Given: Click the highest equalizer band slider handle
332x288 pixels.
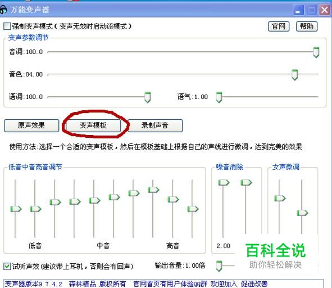Looking at the screenshot, I should (x=153, y=190).
